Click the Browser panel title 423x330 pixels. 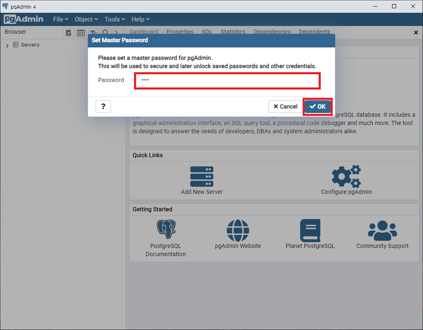tap(15, 32)
